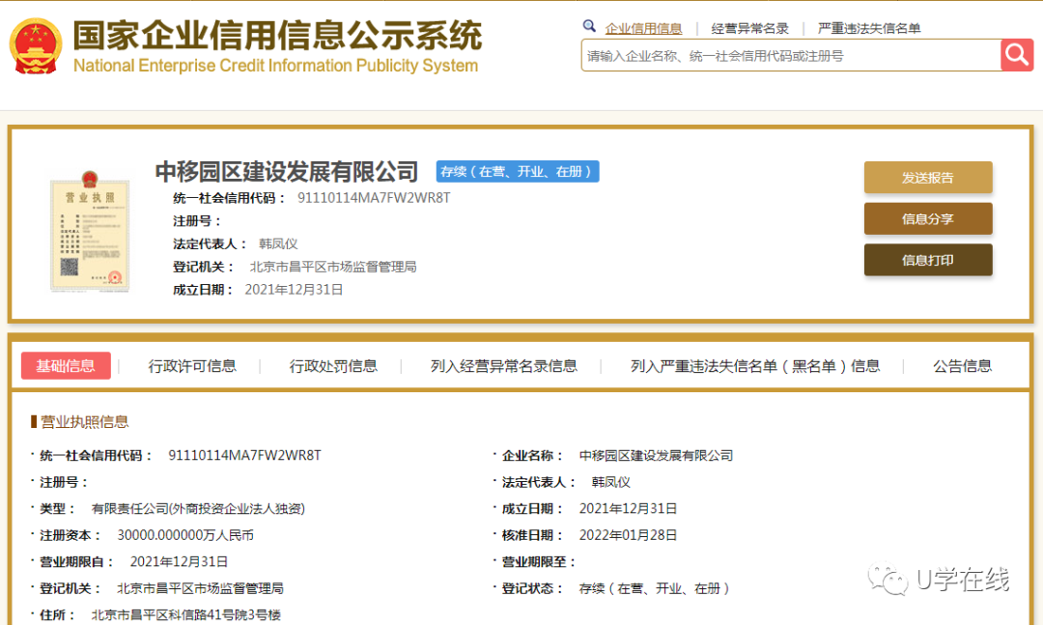
Task: Click the type value 有限责任公司(外商投资企业法人独资)
Action: click(198, 508)
